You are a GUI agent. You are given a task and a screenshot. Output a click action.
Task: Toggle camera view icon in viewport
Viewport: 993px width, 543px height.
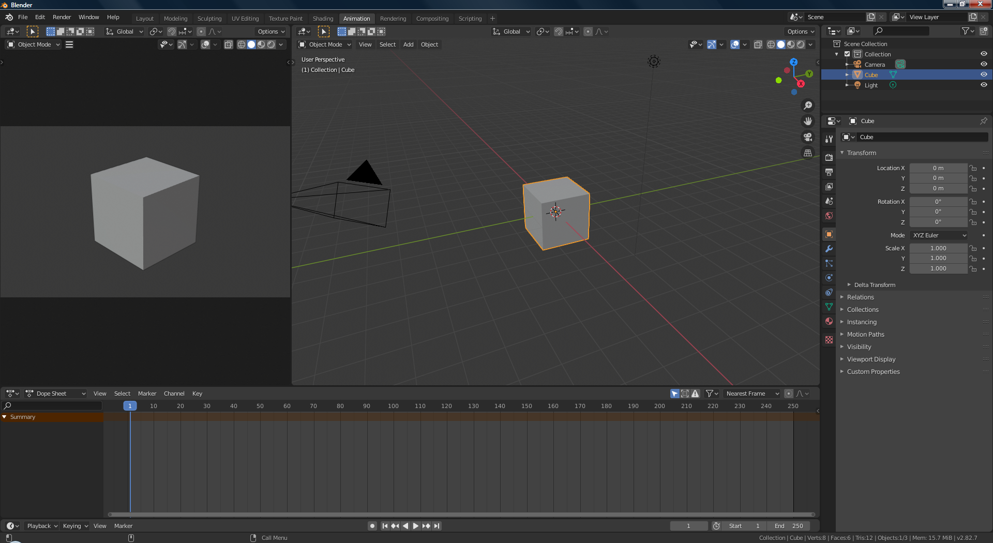807,137
